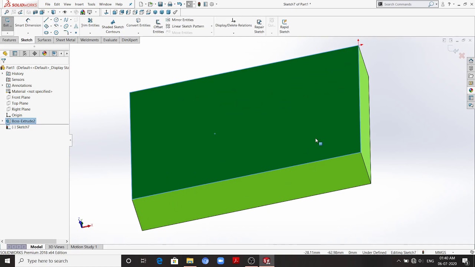The image size is (475, 267).
Task: Click Convert Entities tool
Action: click(x=138, y=23)
